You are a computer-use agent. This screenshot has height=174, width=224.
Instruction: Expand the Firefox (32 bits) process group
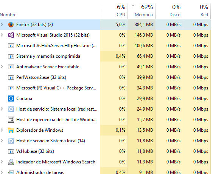[2, 25]
